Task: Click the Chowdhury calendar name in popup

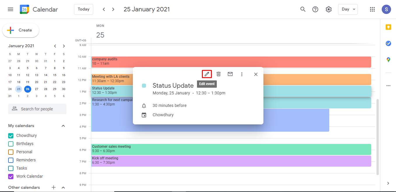Action: coord(163,115)
